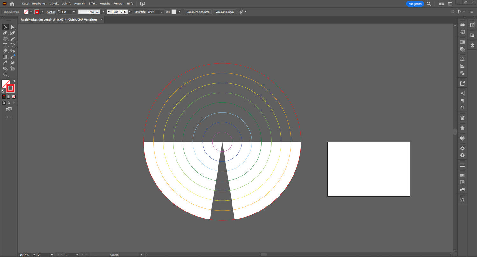Open the Paragraph panel icon

pos(462,101)
